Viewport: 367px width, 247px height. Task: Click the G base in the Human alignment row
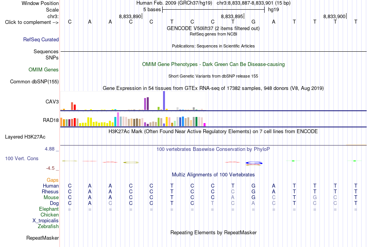253,186
